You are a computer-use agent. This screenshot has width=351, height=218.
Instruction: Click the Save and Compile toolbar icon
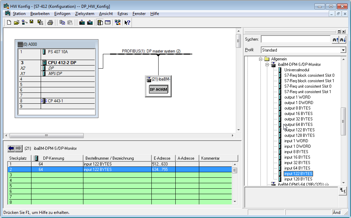(40, 23)
